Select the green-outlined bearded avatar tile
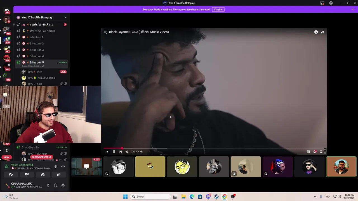The width and height of the screenshot is (358, 201). point(341,167)
